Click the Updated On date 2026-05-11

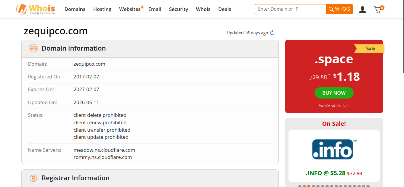(86, 102)
